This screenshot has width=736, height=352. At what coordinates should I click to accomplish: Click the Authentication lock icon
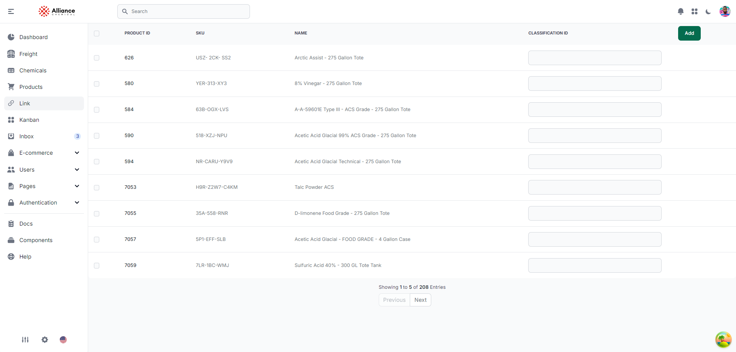[11, 203]
